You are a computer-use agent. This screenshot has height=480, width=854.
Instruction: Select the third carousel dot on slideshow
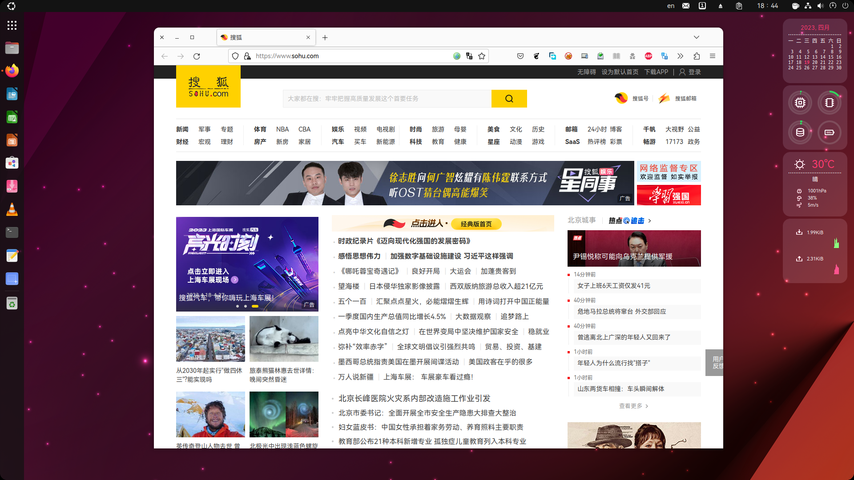click(x=255, y=306)
